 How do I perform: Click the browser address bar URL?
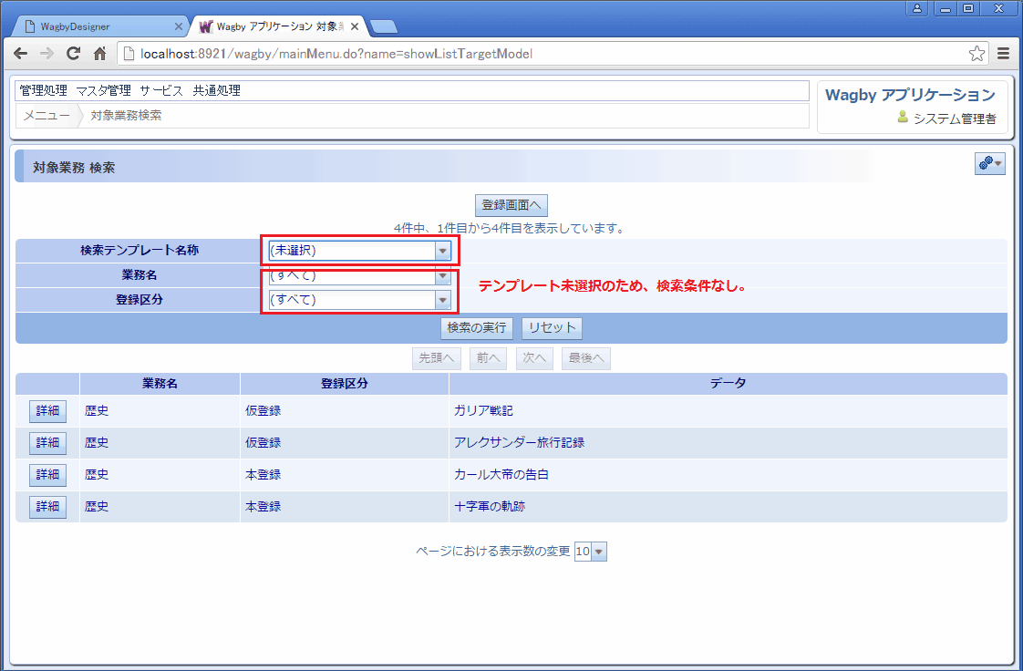[336, 54]
